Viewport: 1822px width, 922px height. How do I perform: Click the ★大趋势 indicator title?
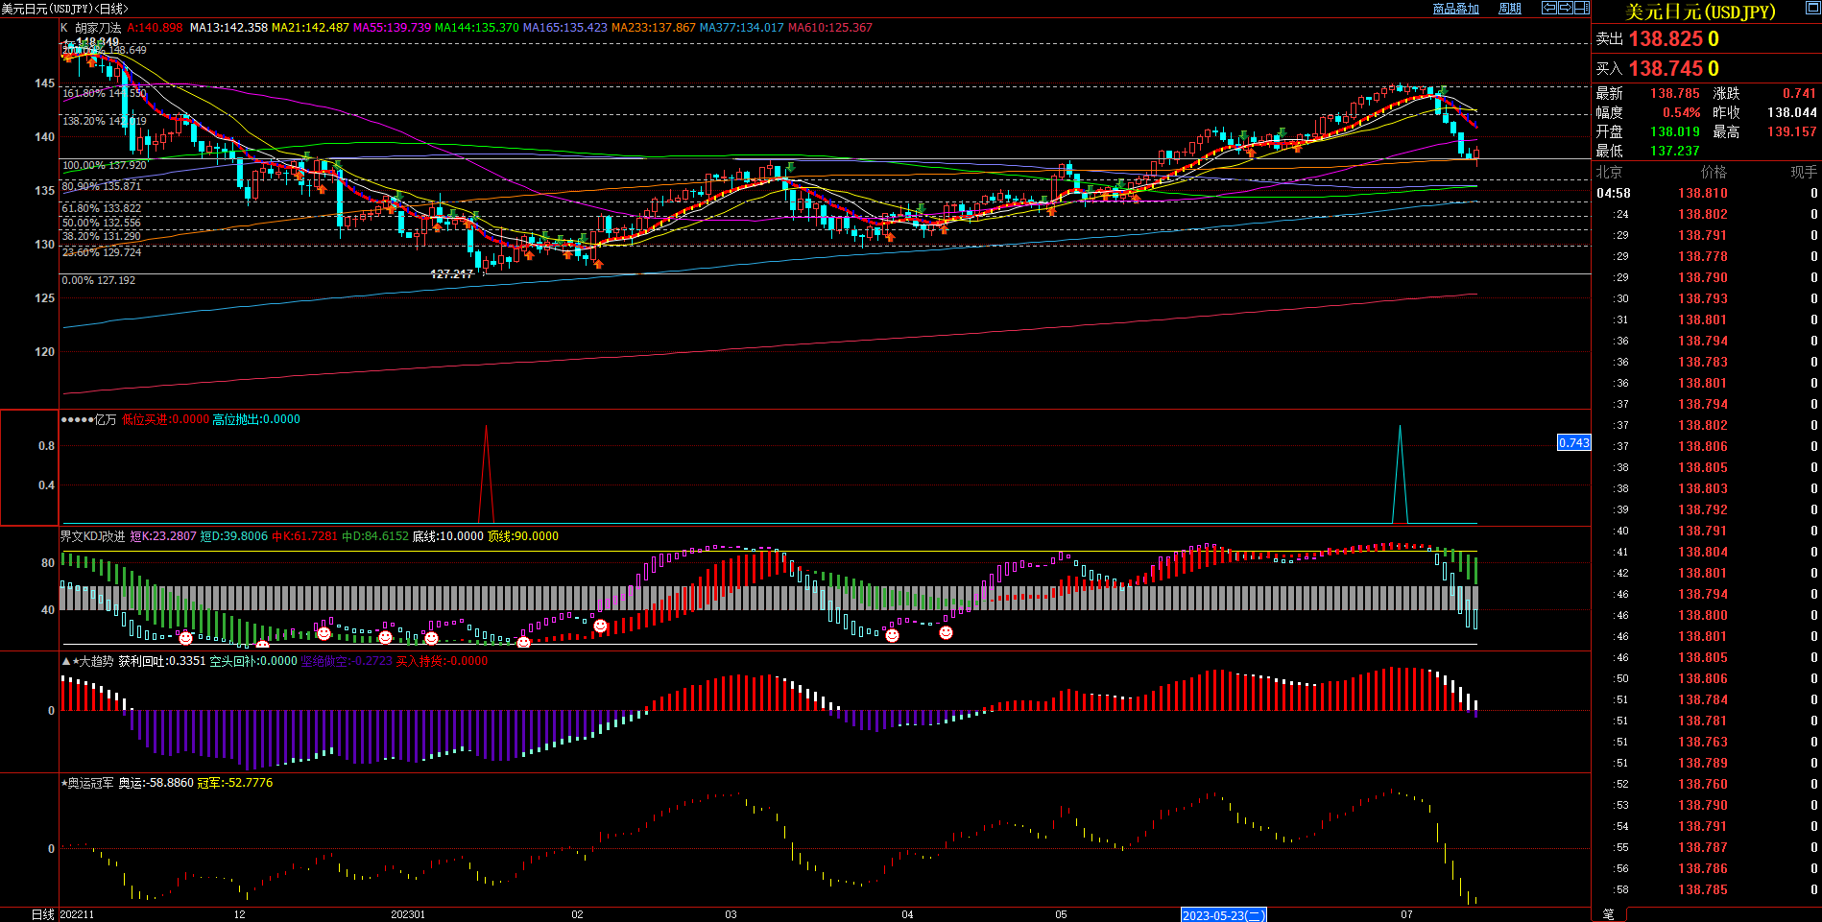point(88,661)
